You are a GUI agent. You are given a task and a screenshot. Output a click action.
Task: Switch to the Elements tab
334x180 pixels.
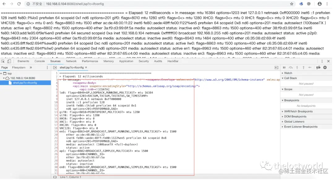pos(23,61)
